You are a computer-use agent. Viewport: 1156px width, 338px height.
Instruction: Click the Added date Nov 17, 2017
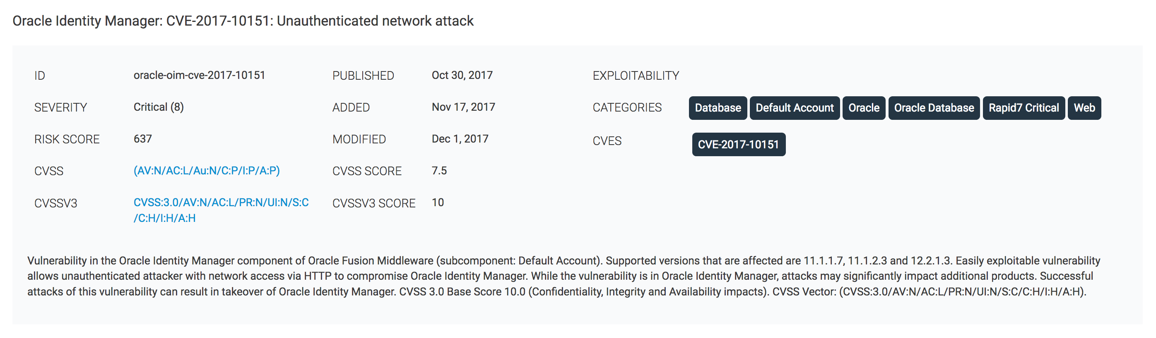click(x=463, y=107)
